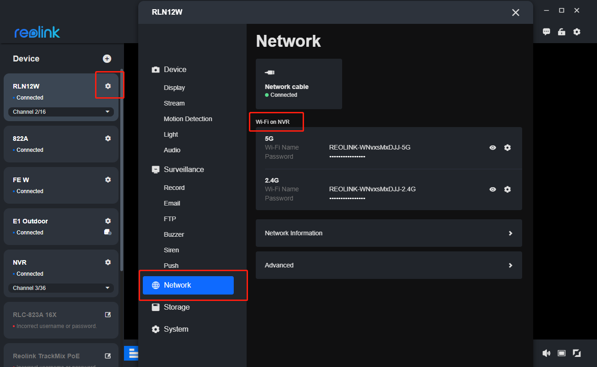The height and width of the screenshot is (367, 597).
Task: Open settings gear for E1 Outdoor device
Action: (x=108, y=221)
